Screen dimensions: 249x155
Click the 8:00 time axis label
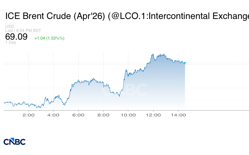103,115
